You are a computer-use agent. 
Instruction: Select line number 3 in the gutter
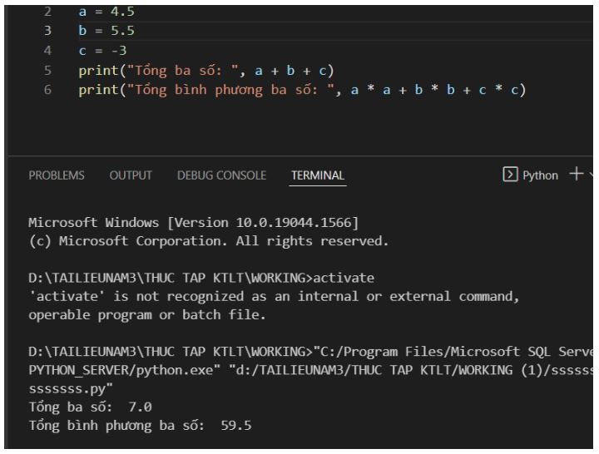point(48,32)
